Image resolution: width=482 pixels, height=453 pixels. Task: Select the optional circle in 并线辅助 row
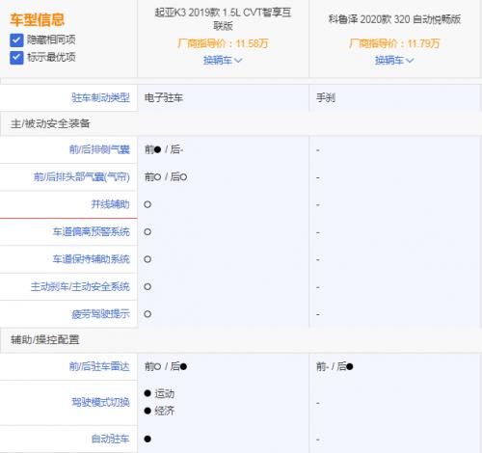pyautogui.click(x=147, y=204)
